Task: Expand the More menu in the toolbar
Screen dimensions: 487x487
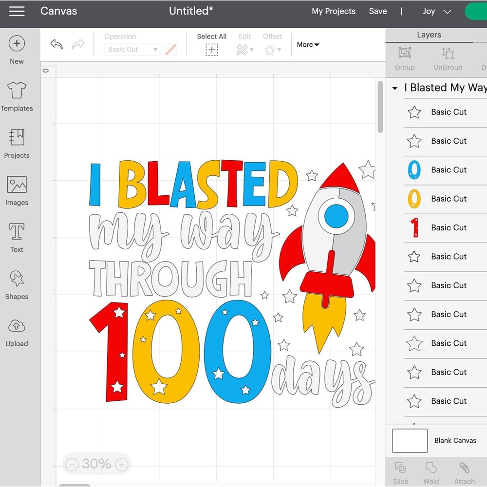Action: click(x=307, y=44)
